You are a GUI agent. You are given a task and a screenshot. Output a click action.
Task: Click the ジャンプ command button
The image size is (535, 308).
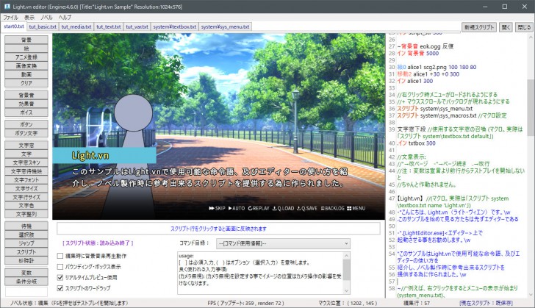[26, 243]
